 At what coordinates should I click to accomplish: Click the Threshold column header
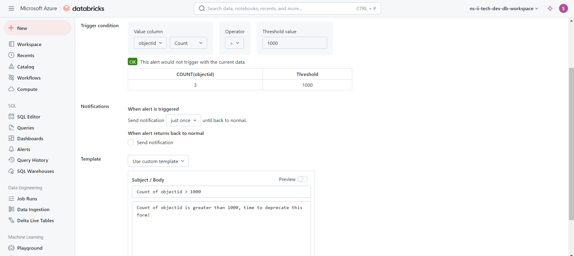(x=307, y=74)
